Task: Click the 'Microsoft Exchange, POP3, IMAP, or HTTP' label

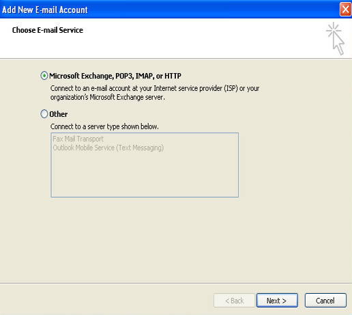Action: pyautogui.click(x=115, y=76)
